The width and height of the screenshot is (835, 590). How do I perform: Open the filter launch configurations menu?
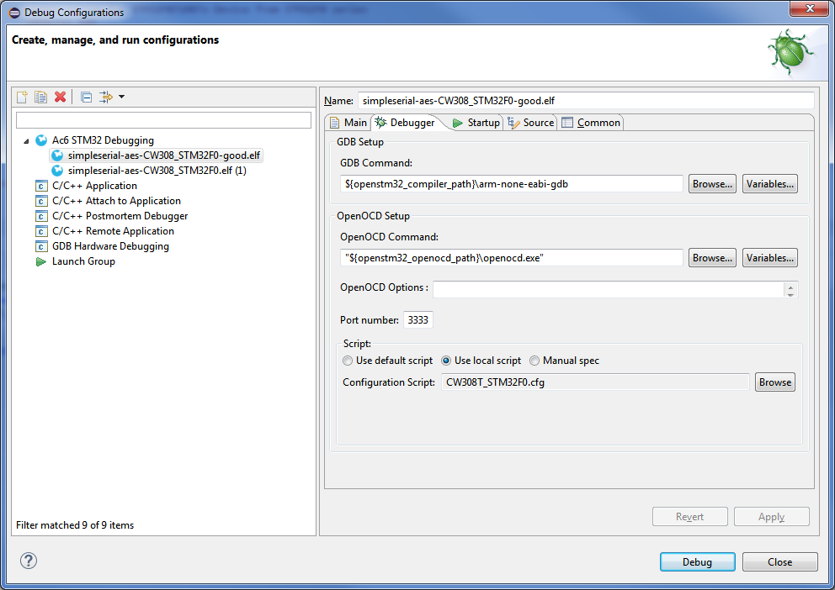111,97
